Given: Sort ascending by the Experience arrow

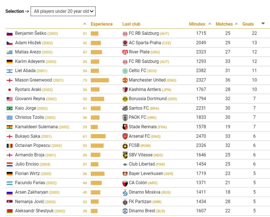Looking at the screenshot, I should click(x=85, y=24).
